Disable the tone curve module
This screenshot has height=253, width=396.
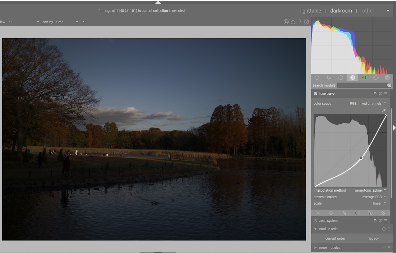315,94
